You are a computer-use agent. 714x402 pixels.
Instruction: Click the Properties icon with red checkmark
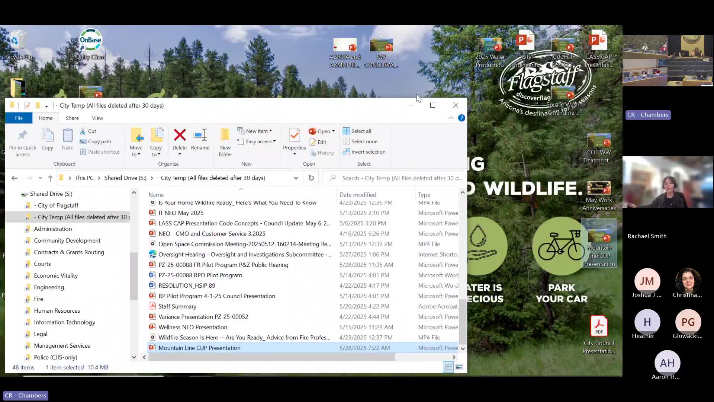294,135
